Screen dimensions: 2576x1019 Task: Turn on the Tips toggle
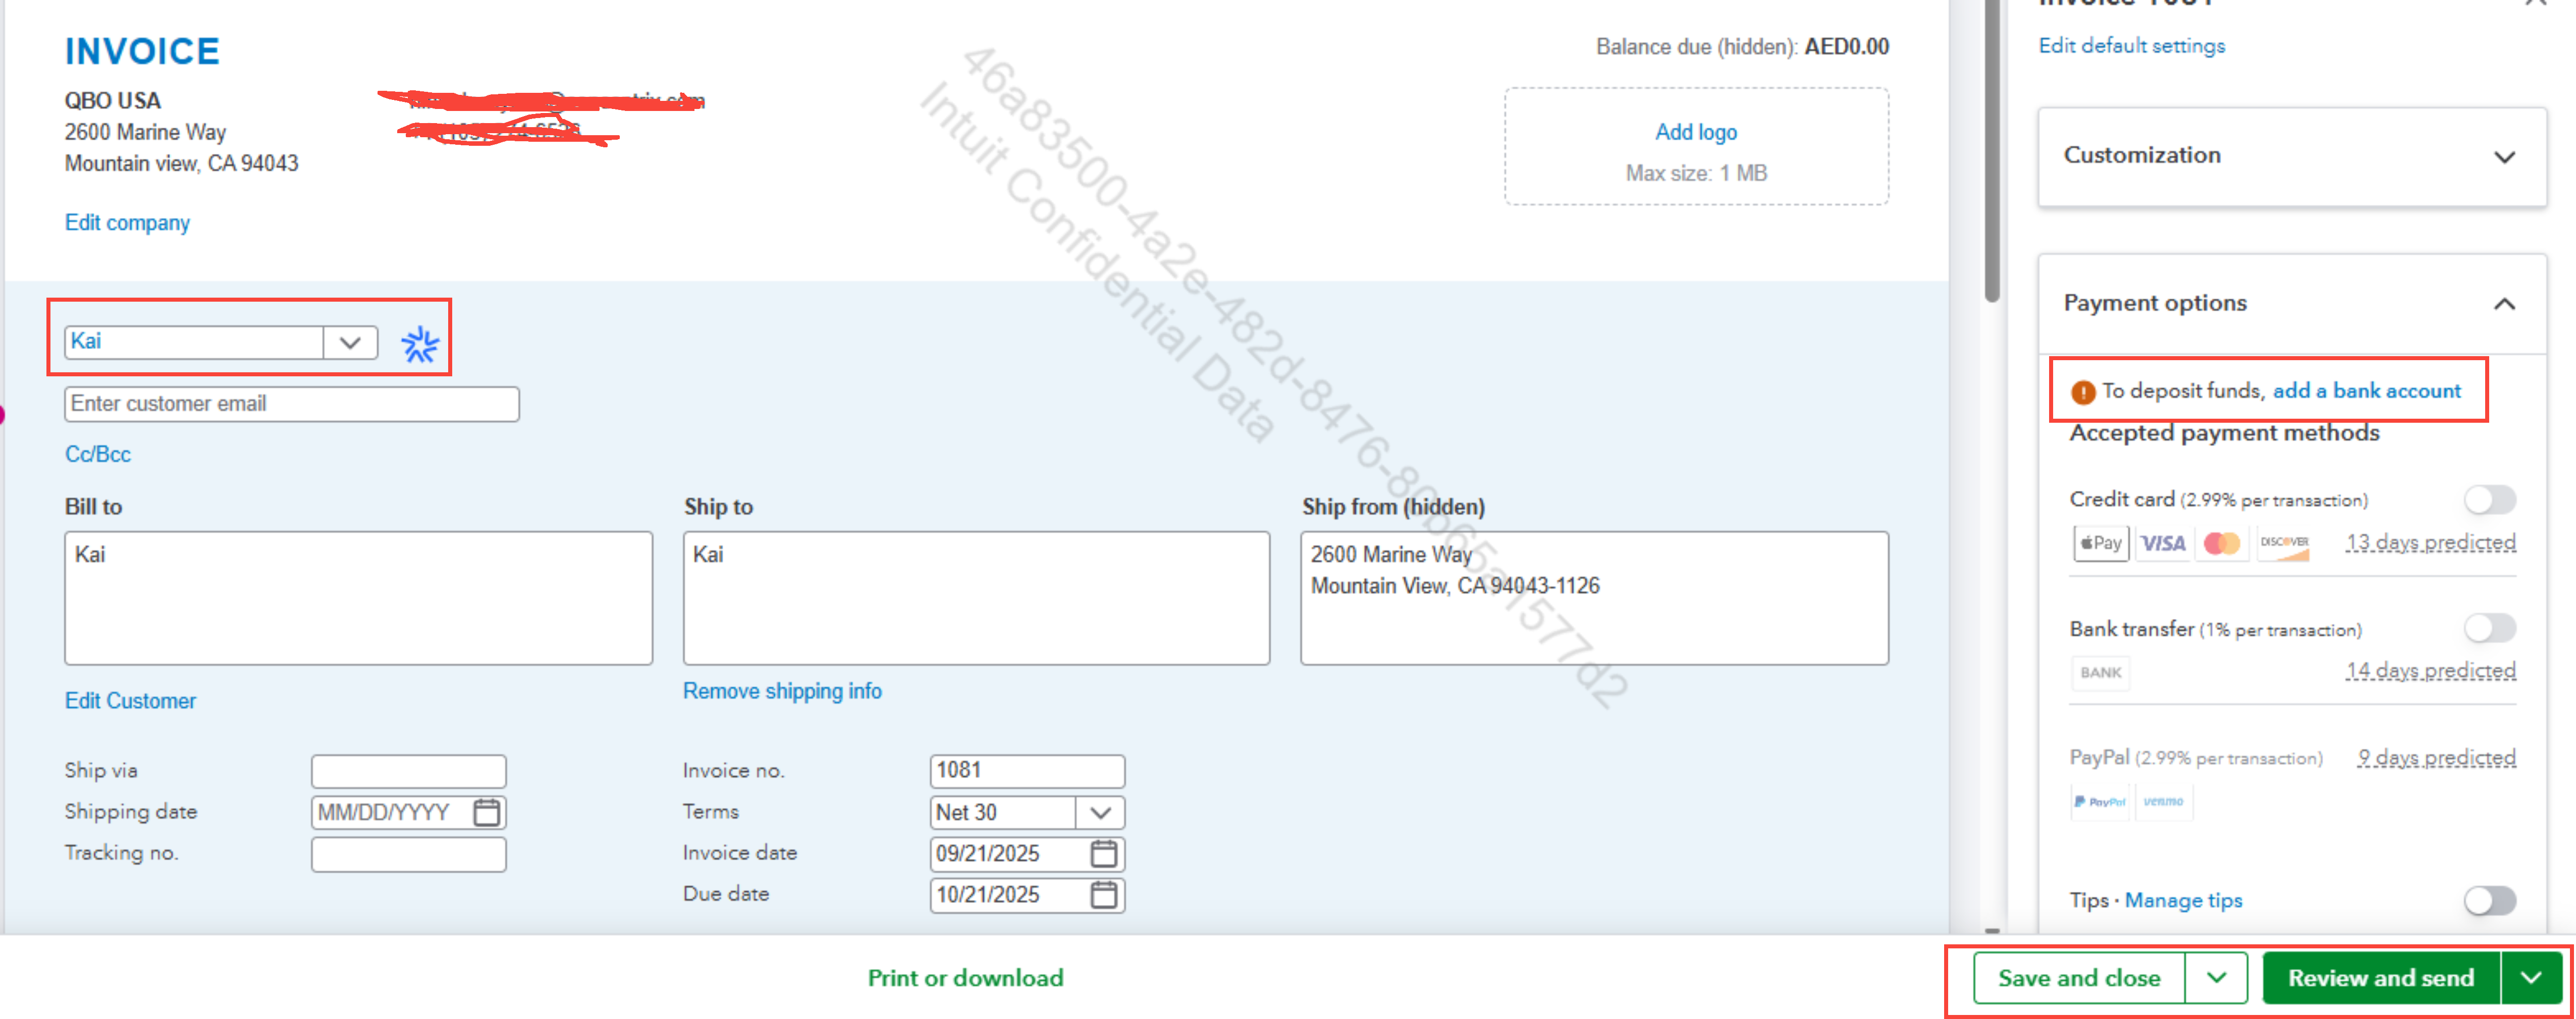(x=2490, y=900)
